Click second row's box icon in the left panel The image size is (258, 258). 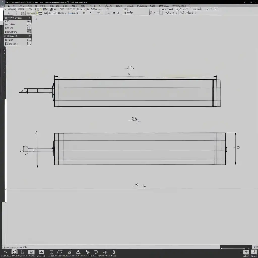point(29,25)
